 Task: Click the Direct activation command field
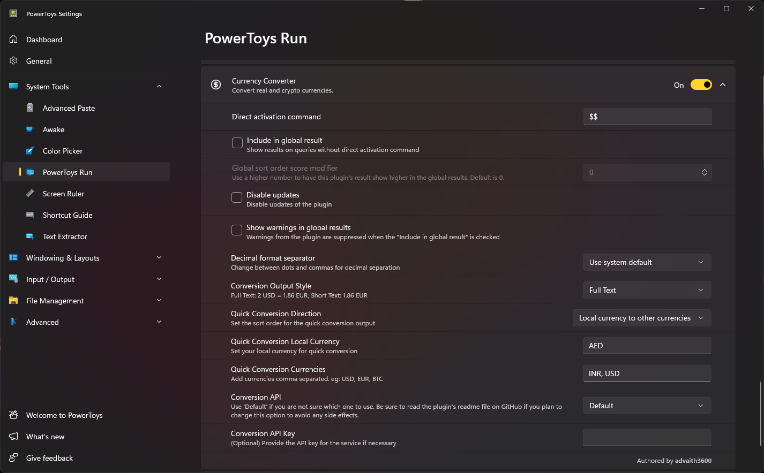tap(647, 117)
